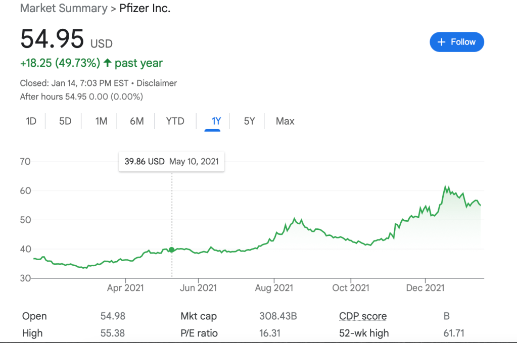Click the chart peak near December 2021

click(x=446, y=187)
